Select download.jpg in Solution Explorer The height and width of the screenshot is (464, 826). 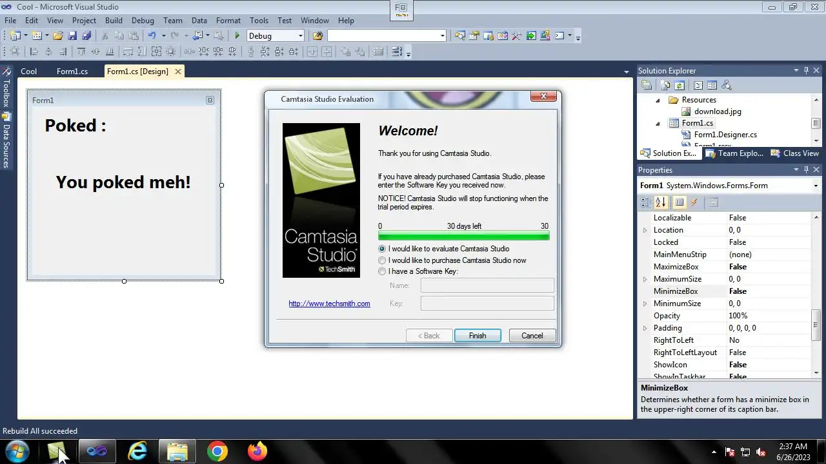pyautogui.click(x=718, y=111)
